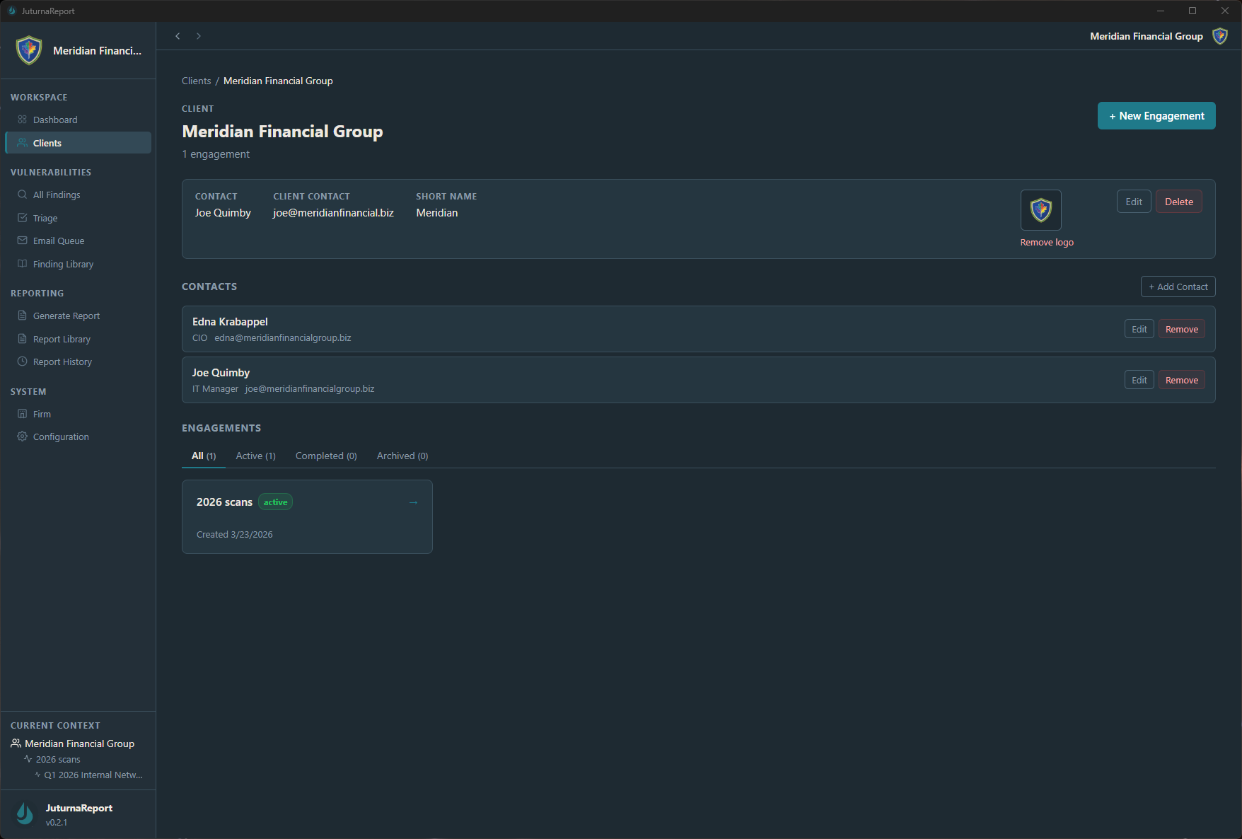Open the Report Library

(62, 339)
